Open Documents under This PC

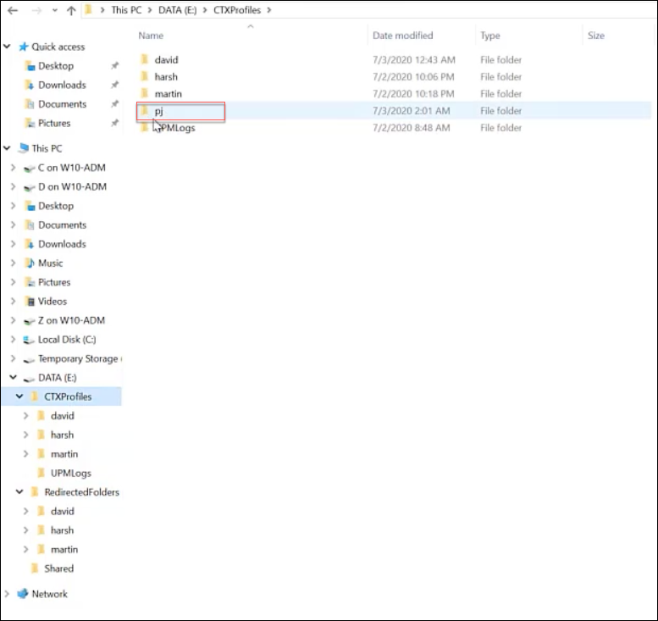(62, 225)
